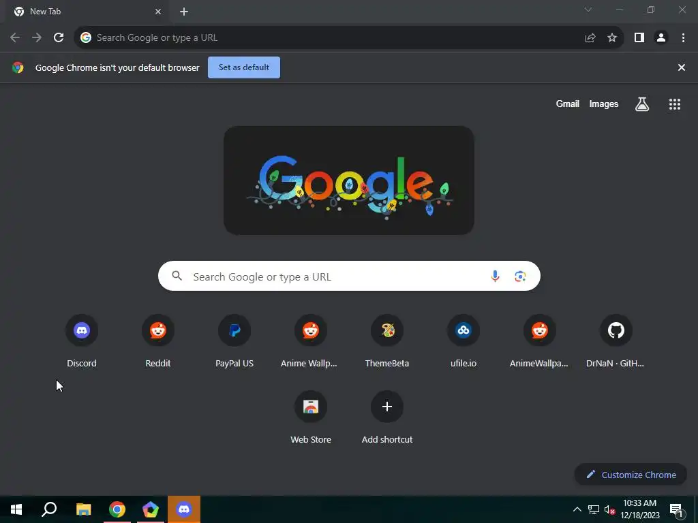Open the Windows Start menu
Screen dimensions: 698x523
pyautogui.click(x=16, y=509)
